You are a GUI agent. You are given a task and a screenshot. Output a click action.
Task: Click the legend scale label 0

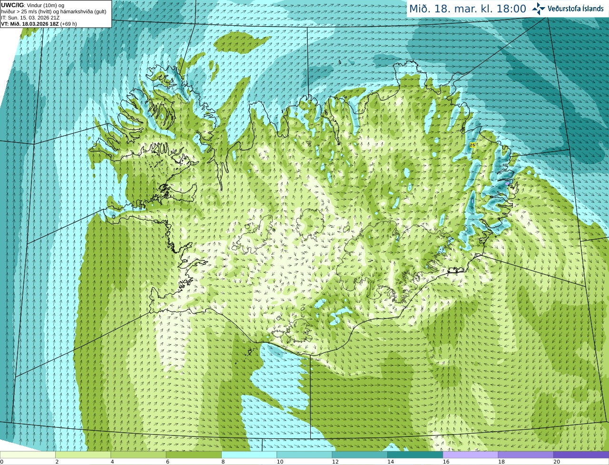(2, 462)
